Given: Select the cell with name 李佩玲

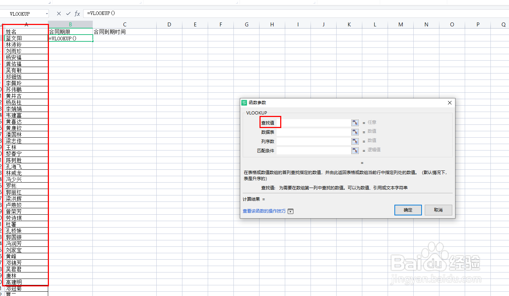Looking at the screenshot, I should pyautogui.click(x=26, y=83).
